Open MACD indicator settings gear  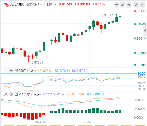coord(11,94)
